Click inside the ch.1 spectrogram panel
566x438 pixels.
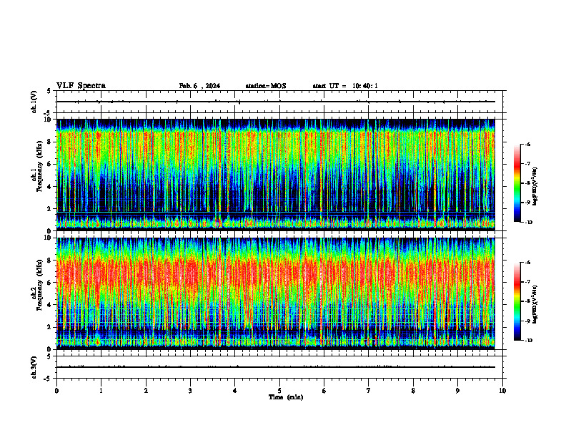point(276,175)
